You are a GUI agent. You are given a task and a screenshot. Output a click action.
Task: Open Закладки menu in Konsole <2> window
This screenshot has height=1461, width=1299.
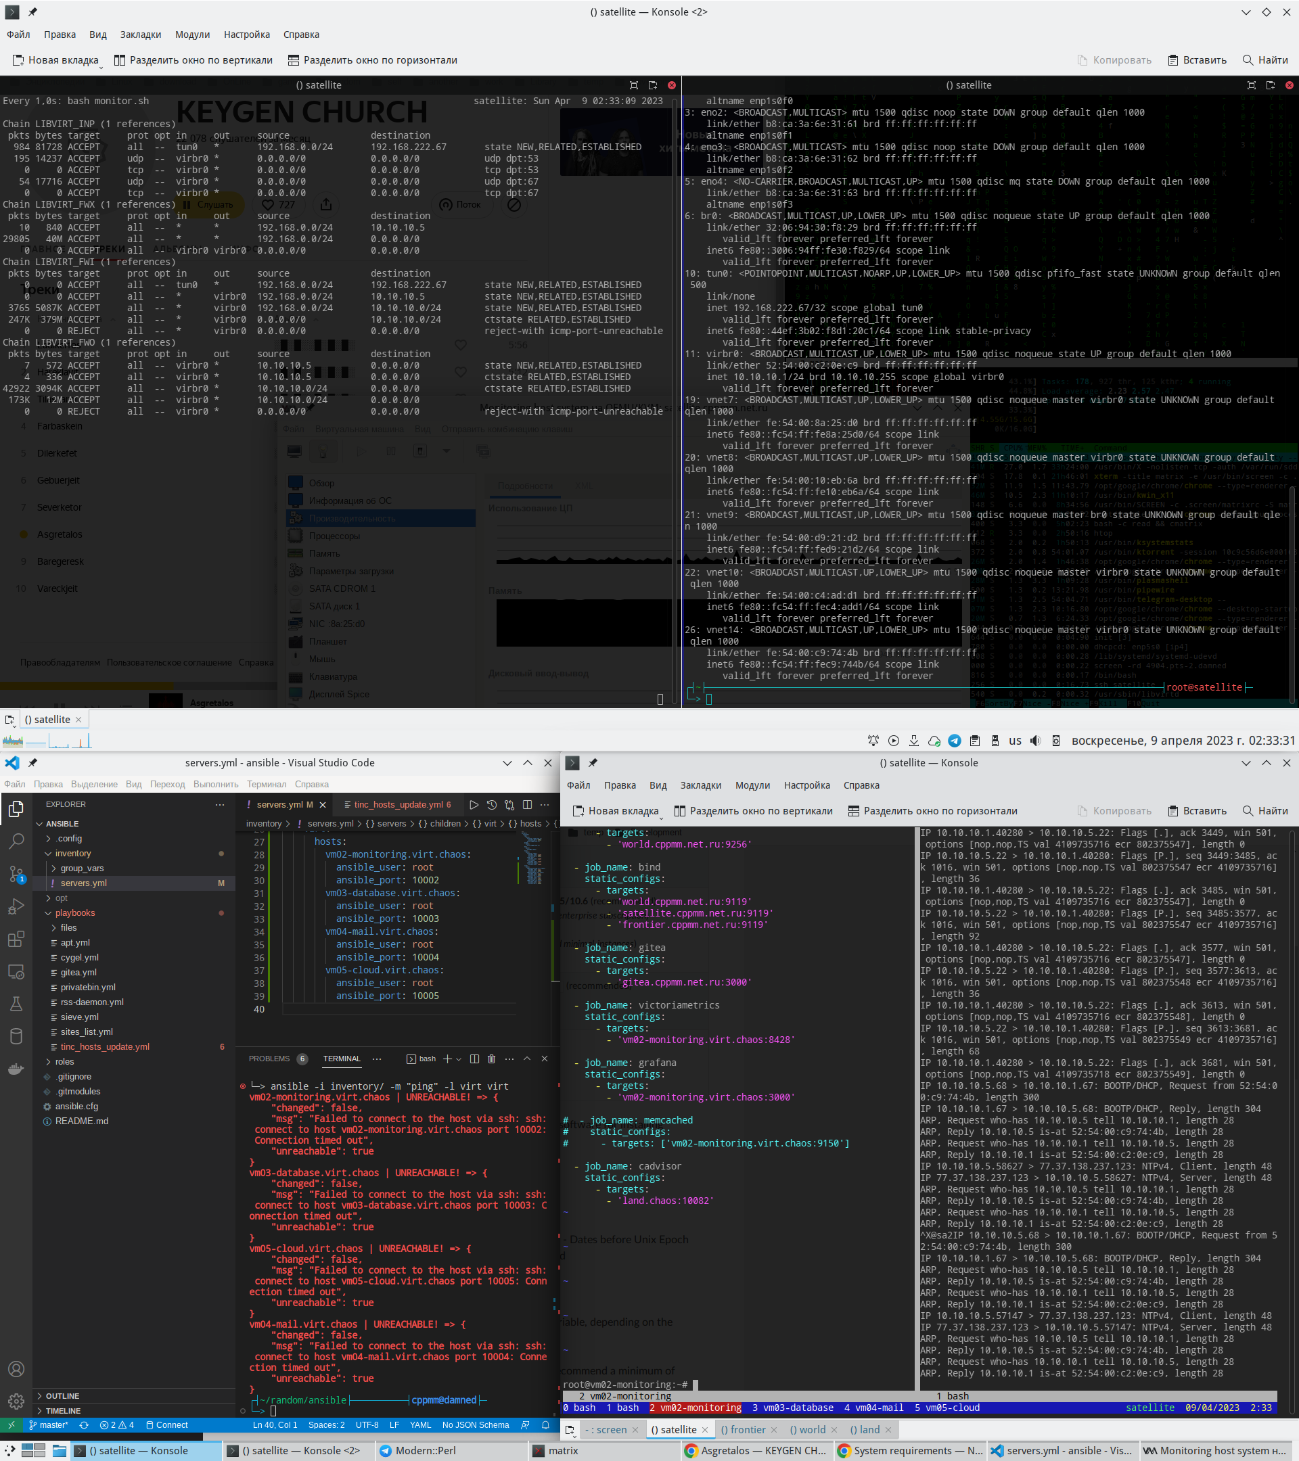(x=140, y=34)
